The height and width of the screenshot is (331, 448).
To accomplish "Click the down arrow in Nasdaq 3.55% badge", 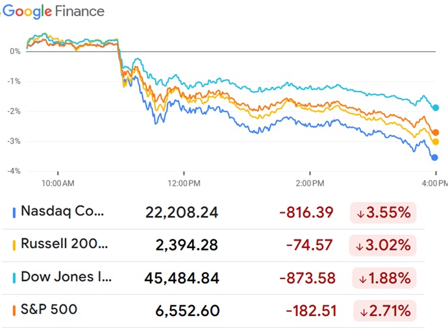I will 359,212.
